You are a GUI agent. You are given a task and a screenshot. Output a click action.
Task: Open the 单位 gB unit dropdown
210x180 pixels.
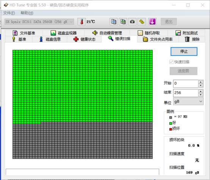pyautogui.click(x=188, y=101)
